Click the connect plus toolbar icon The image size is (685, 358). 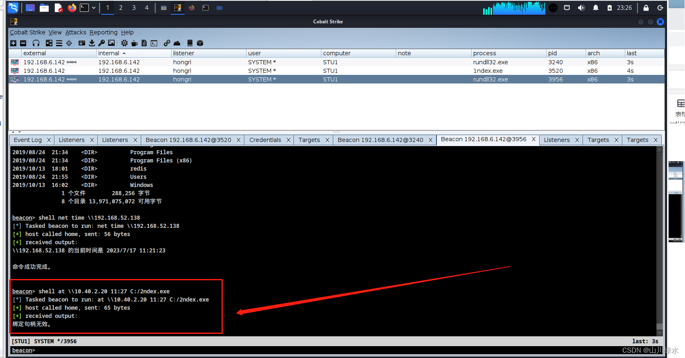[x=13, y=43]
